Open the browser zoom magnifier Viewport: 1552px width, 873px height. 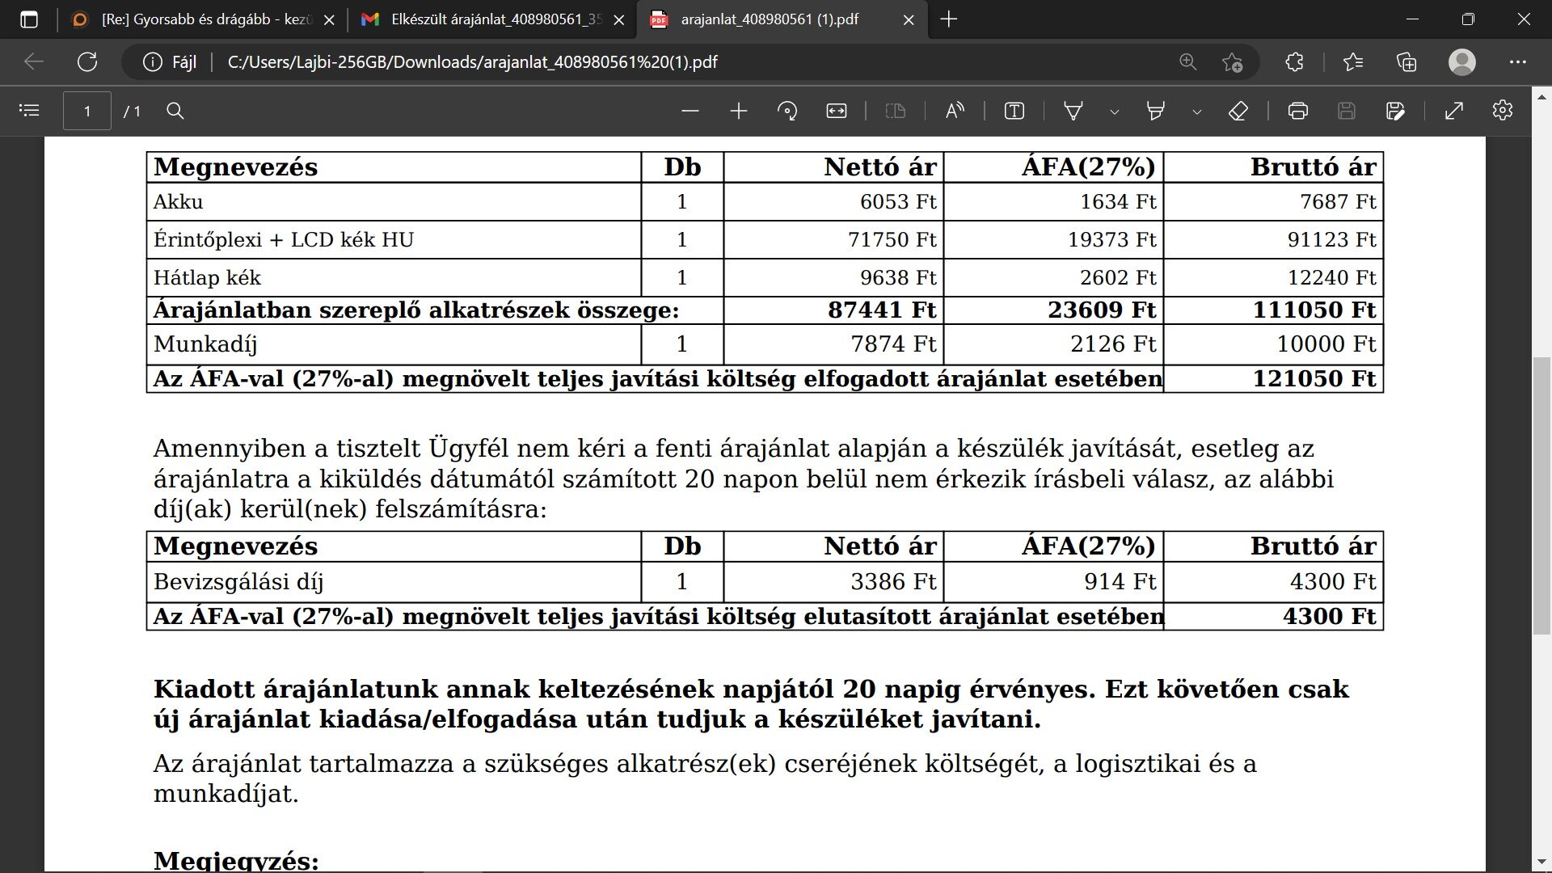(1187, 62)
